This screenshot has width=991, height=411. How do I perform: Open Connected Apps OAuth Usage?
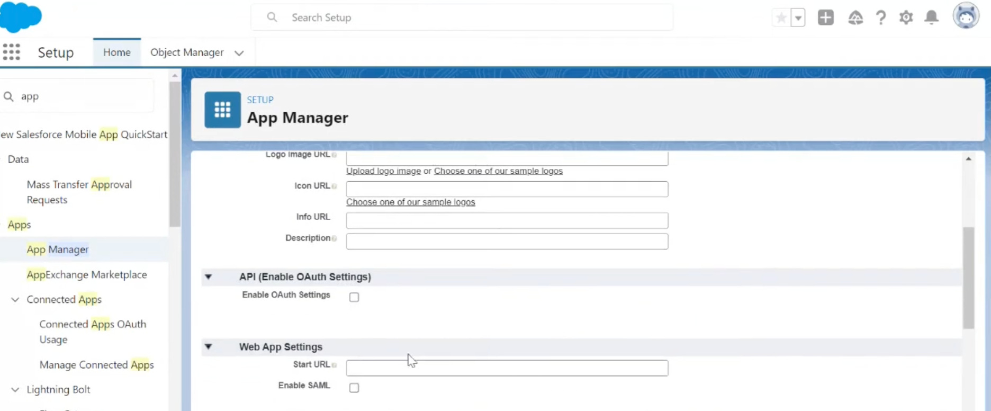tap(93, 332)
